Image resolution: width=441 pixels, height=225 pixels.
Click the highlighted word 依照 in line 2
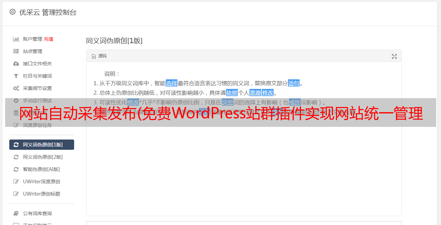pyautogui.click(x=232, y=93)
